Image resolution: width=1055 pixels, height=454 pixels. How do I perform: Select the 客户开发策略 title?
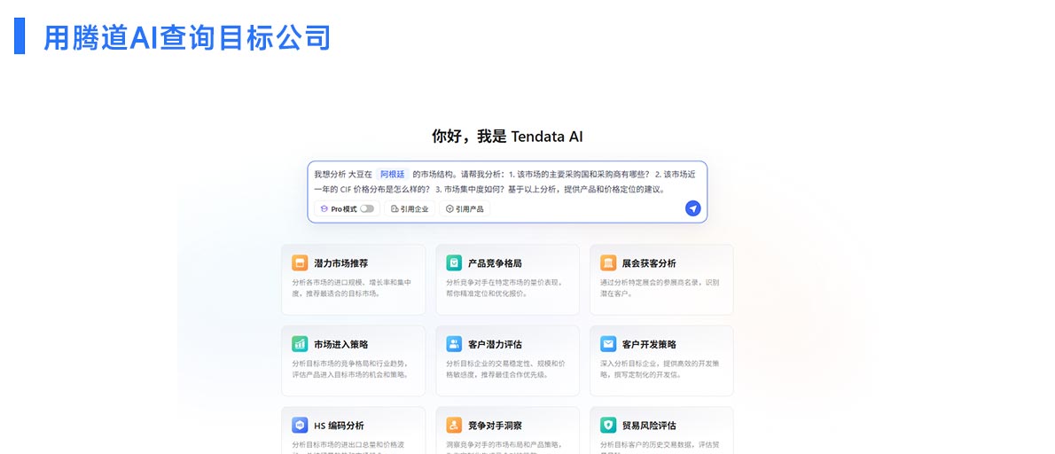coord(649,344)
